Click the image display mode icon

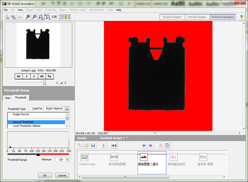pos(54,17)
